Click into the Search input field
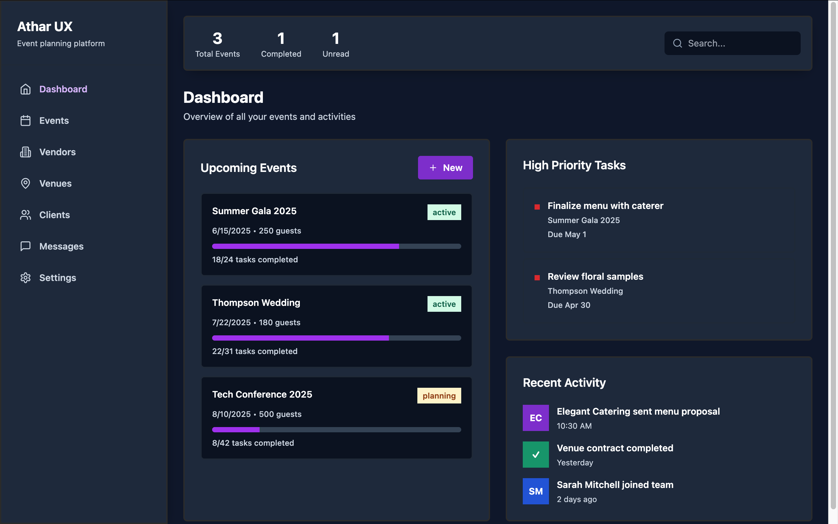838x524 pixels. point(741,43)
